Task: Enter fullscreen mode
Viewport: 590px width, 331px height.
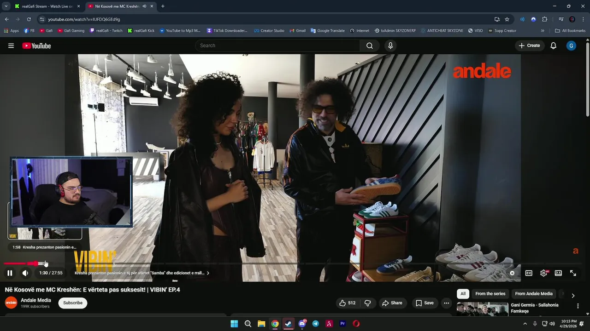Action: pos(573,273)
